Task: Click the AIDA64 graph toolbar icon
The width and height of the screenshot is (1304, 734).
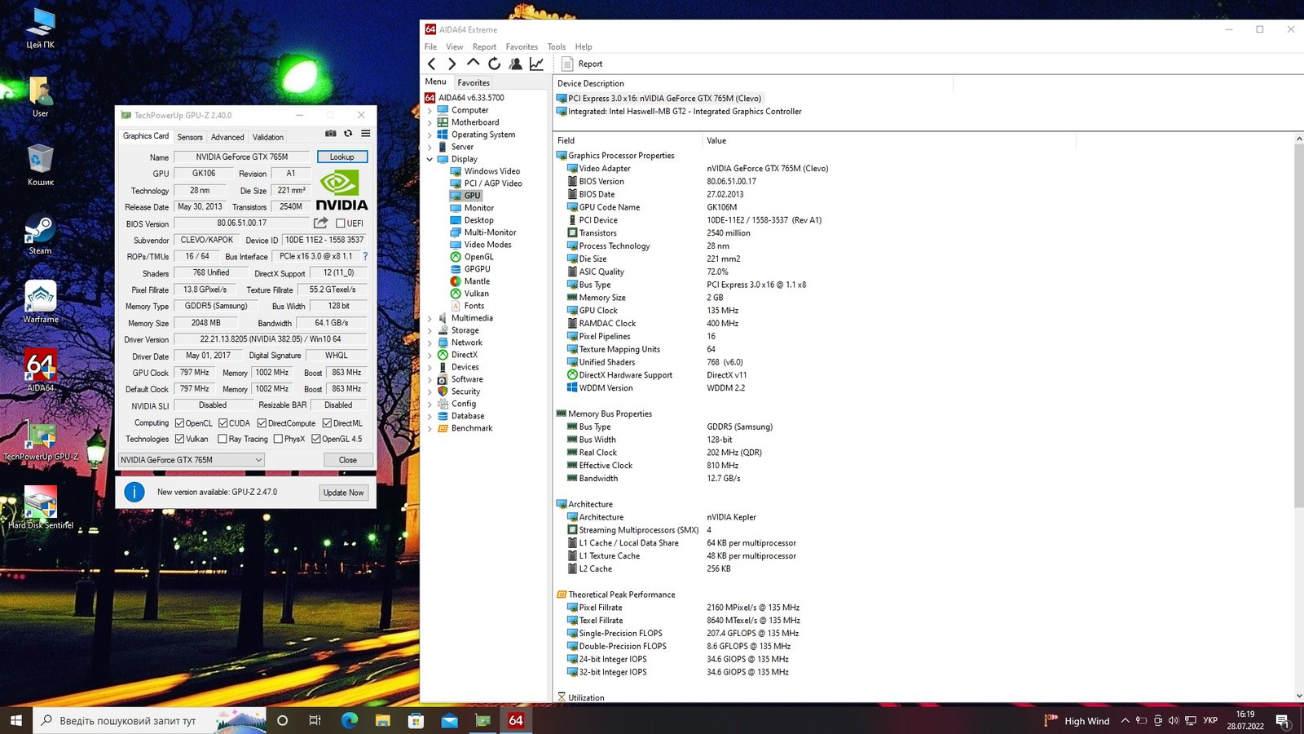Action: point(536,64)
